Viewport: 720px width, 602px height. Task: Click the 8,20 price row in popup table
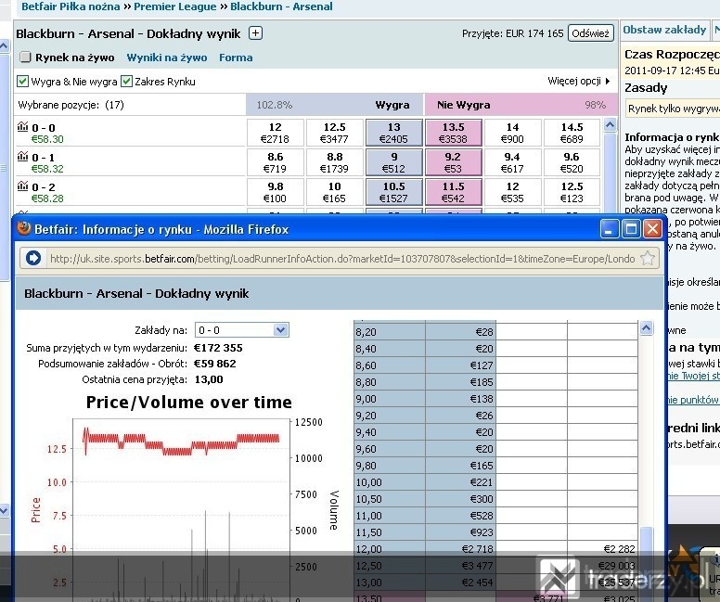point(495,331)
